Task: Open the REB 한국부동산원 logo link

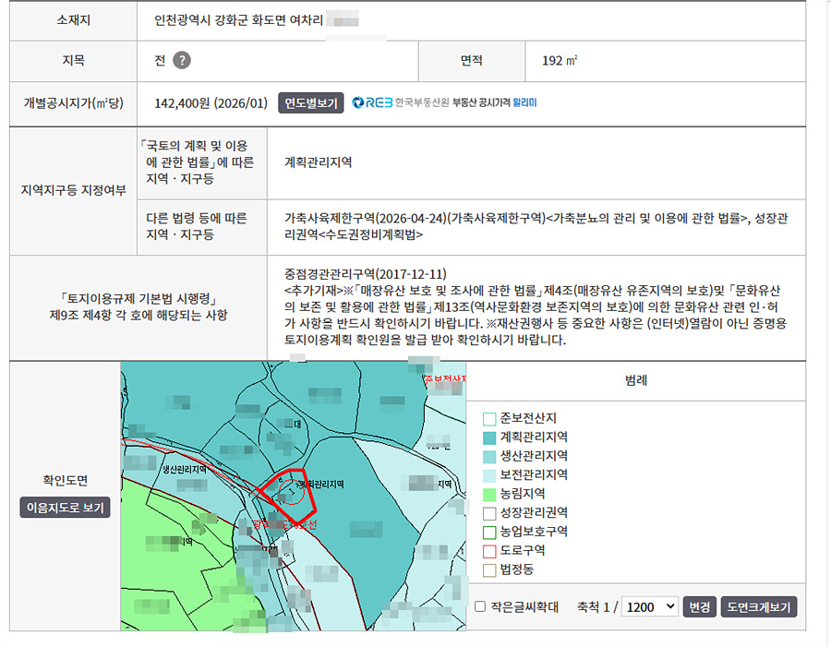Action: [401, 102]
